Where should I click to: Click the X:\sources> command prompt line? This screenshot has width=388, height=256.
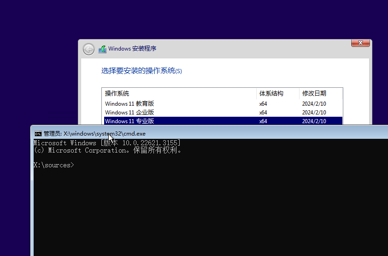pyautogui.click(x=54, y=165)
